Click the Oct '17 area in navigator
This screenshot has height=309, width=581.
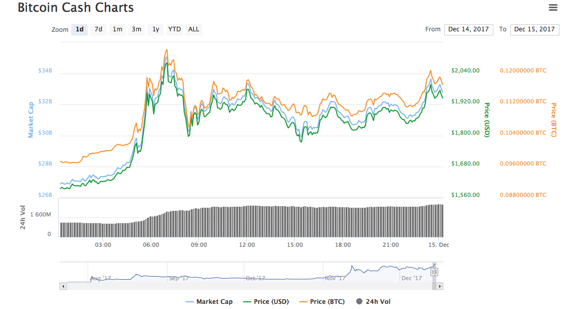tap(255, 272)
